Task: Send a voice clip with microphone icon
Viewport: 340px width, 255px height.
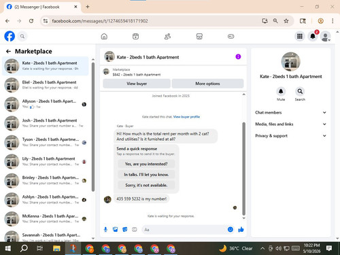Action: pos(105,230)
